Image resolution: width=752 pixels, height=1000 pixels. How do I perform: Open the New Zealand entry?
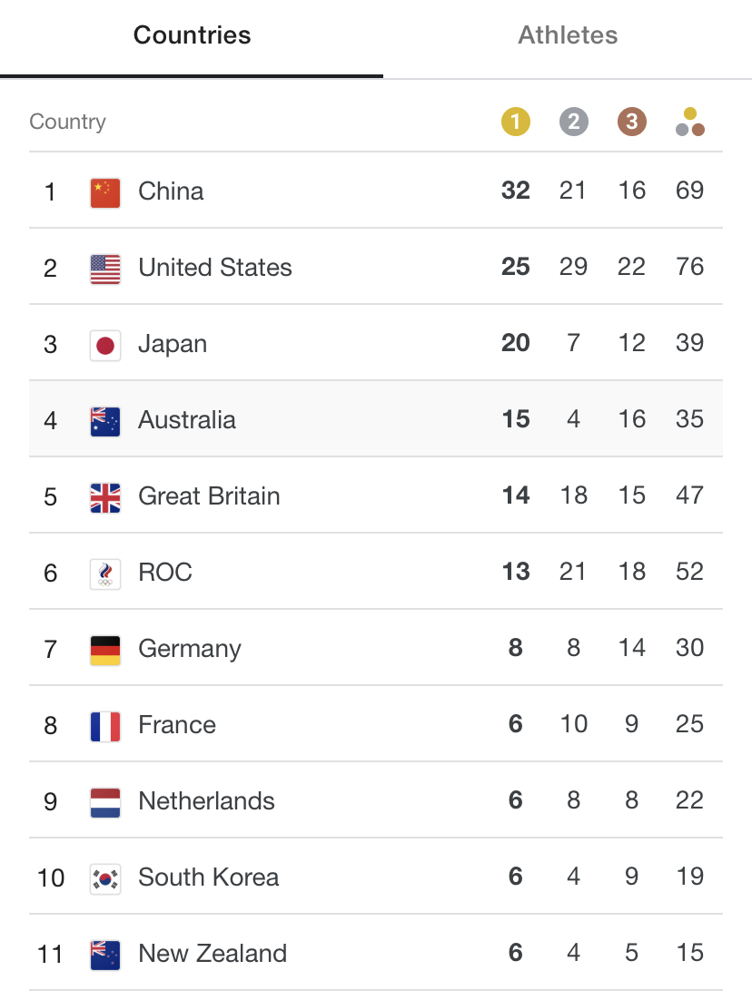[x=375, y=953]
